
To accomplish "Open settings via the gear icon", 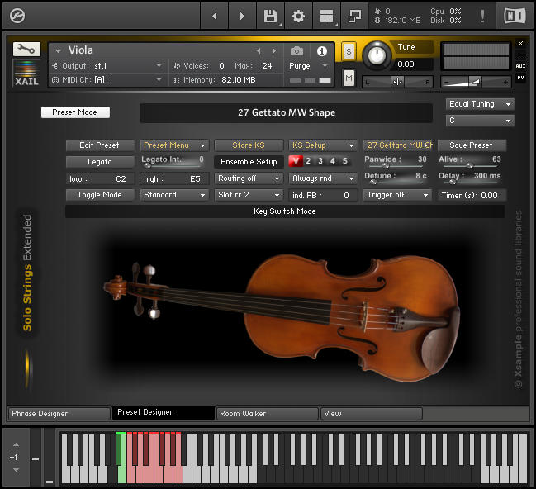I will click(x=298, y=16).
